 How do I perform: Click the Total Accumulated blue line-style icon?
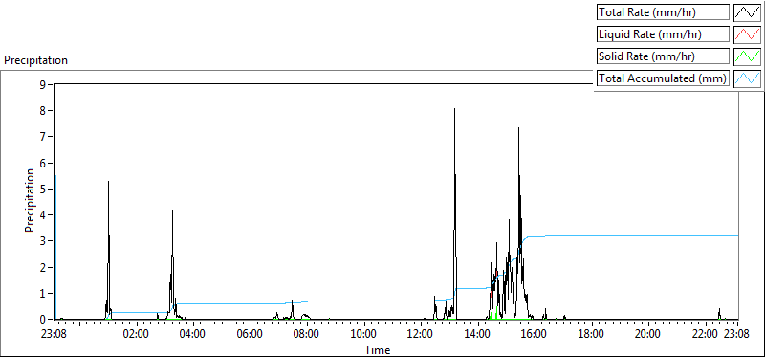(x=747, y=78)
